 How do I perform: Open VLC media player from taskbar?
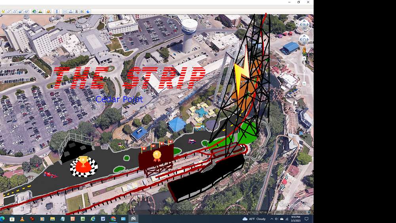tap(22, 219)
